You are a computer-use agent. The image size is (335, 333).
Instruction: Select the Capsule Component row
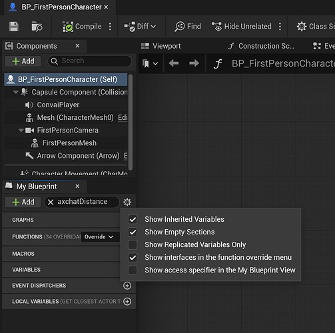tap(66, 92)
